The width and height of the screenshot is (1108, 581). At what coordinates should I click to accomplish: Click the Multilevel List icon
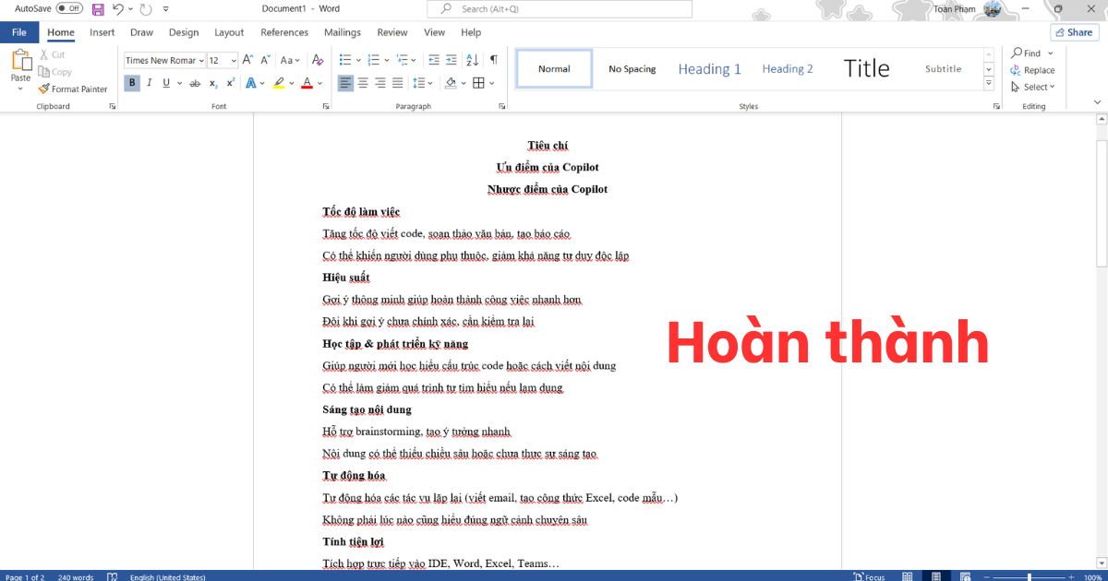coord(401,60)
